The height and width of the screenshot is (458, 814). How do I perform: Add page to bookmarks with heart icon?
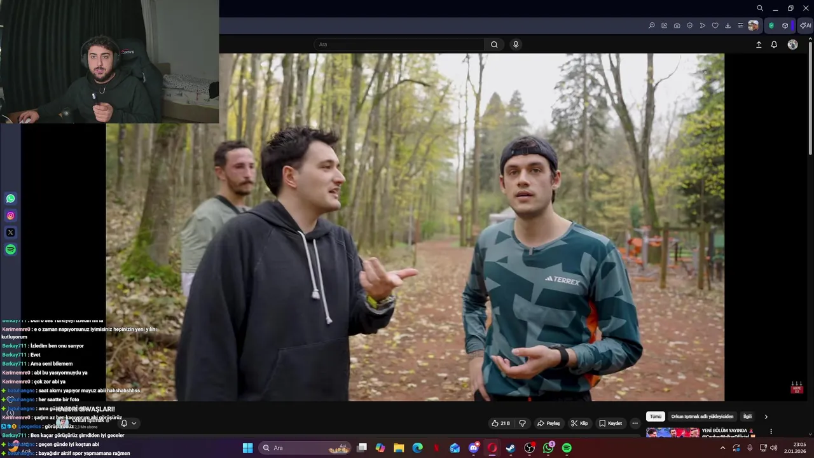715,25
